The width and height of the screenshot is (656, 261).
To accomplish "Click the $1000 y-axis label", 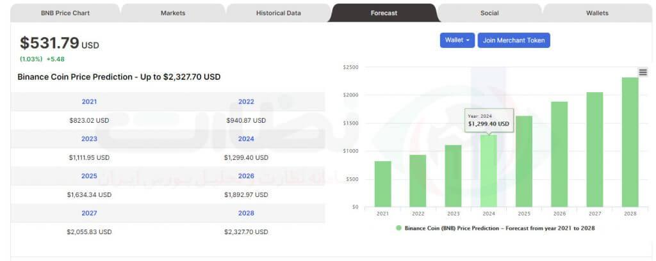I will (x=350, y=151).
